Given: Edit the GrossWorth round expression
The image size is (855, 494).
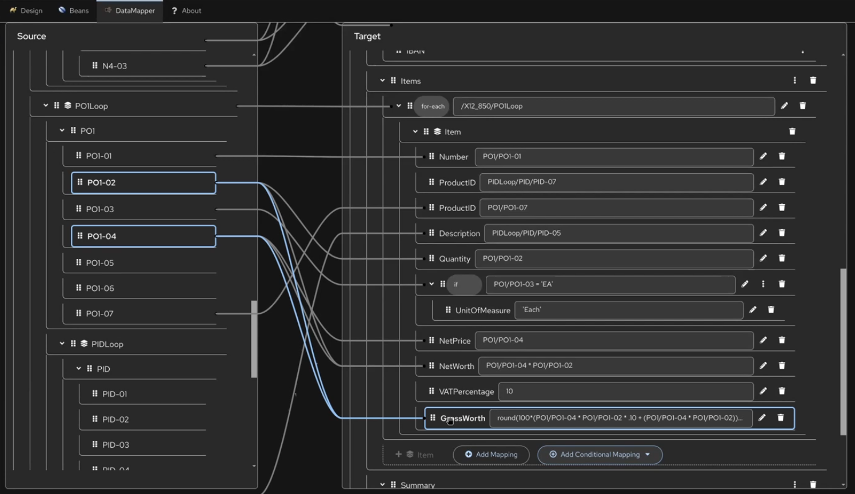Looking at the screenshot, I should point(762,417).
